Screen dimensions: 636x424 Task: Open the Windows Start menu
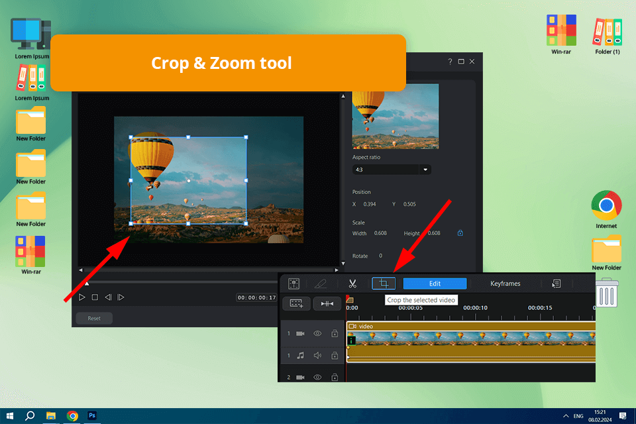point(10,416)
